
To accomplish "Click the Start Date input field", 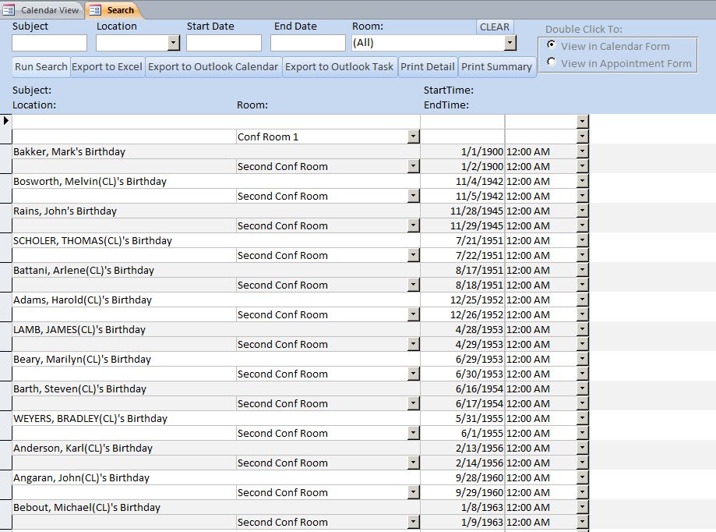I will coord(224,43).
